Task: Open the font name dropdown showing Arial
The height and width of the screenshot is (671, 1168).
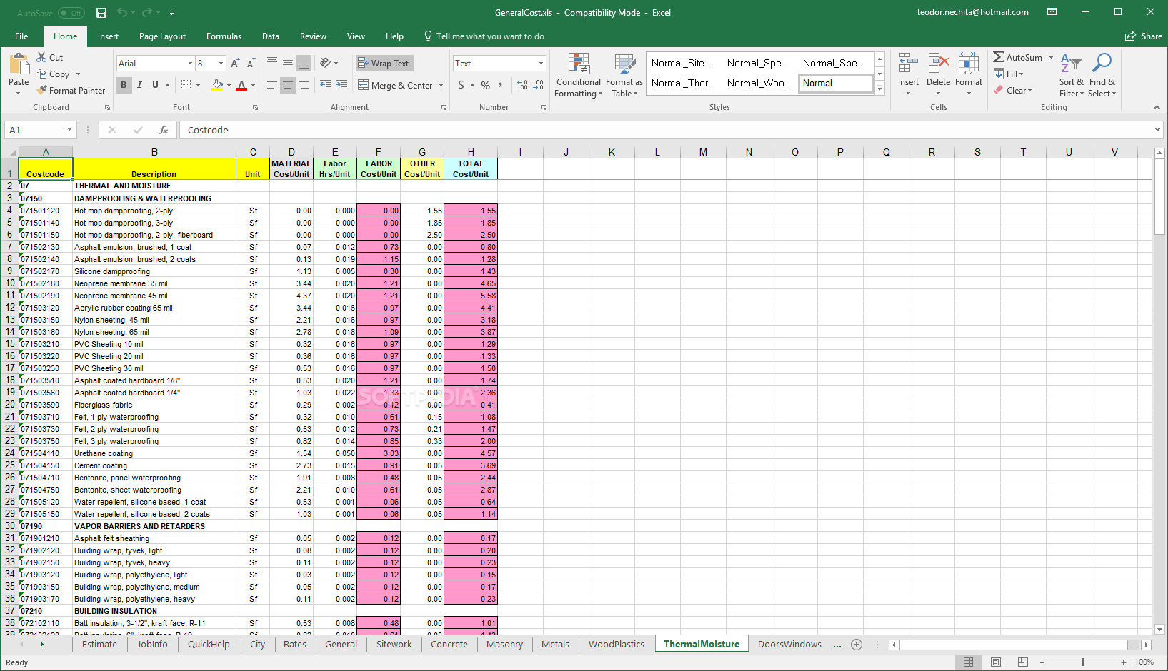Action: (190, 64)
